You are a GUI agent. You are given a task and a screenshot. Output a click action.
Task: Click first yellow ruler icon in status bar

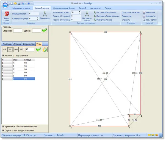pos(149,135)
